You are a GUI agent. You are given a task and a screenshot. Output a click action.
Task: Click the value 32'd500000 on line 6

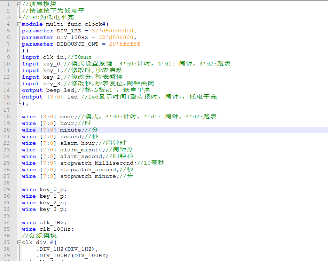click(x=116, y=38)
